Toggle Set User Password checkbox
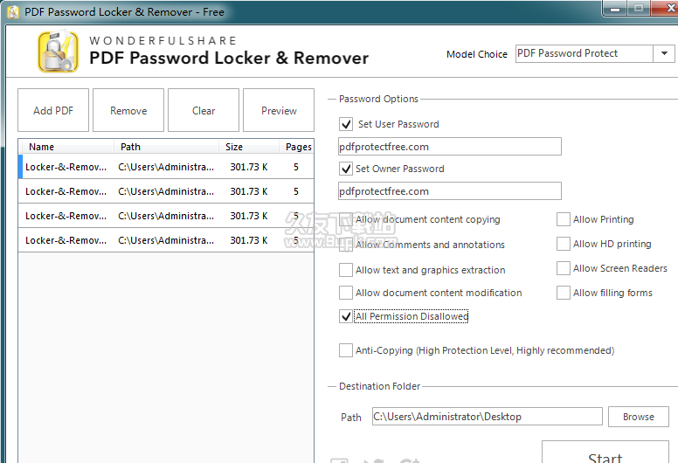Image resolution: width=678 pixels, height=463 pixels. [x=346, y=124]
